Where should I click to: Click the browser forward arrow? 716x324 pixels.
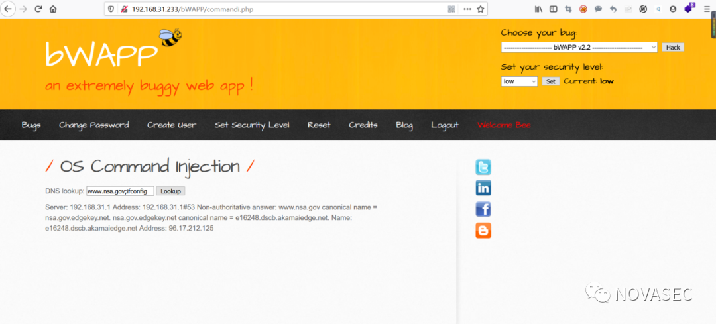[x=23, y=9]
